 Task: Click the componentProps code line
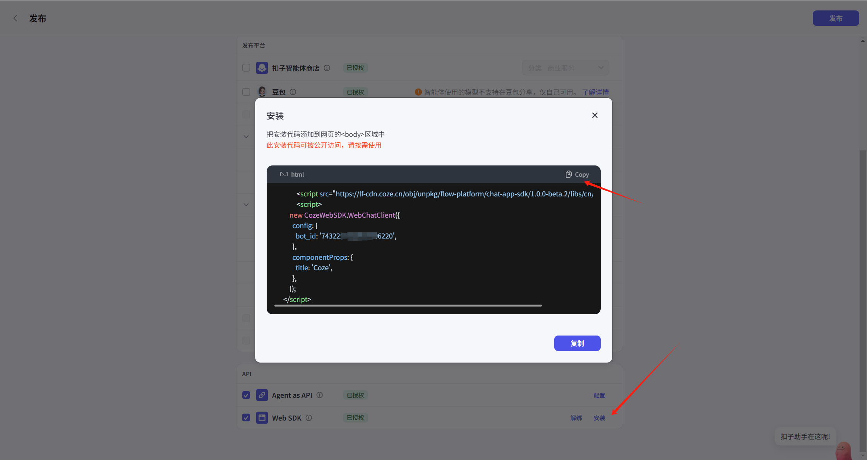click(x=322, y=257)
